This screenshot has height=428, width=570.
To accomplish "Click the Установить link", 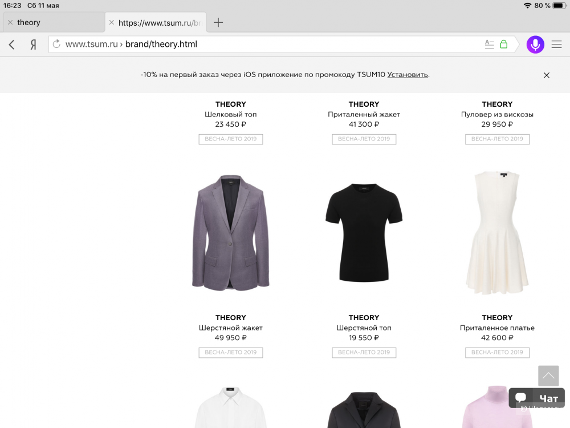I will coord(408,75).
